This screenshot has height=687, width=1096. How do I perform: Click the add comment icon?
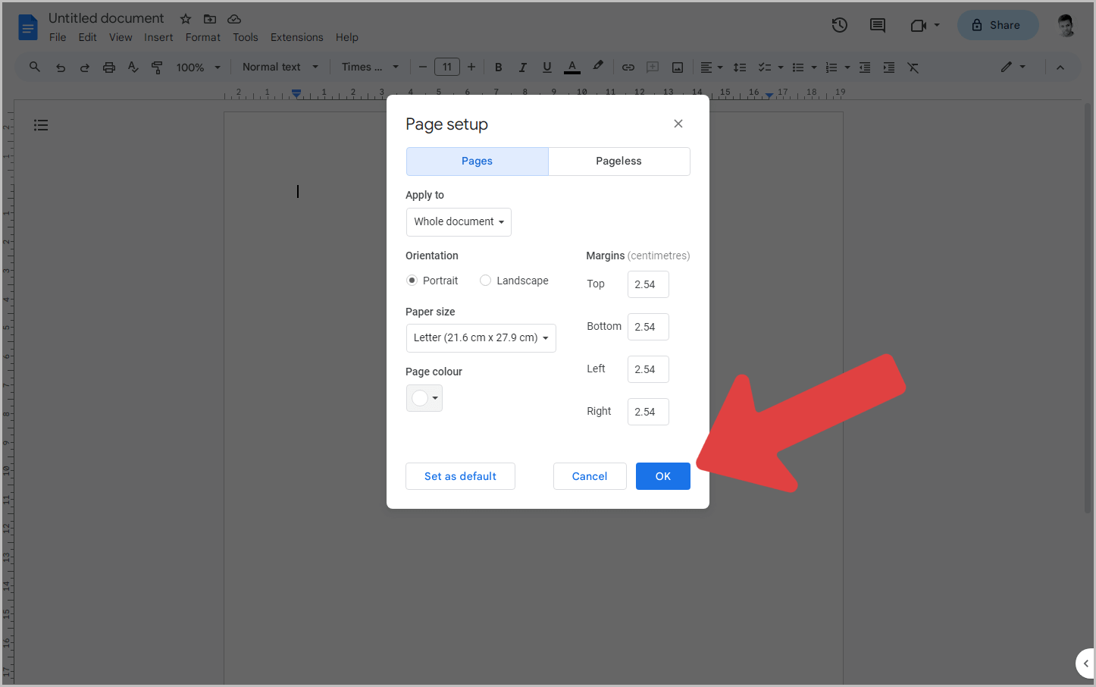[652, 67]
